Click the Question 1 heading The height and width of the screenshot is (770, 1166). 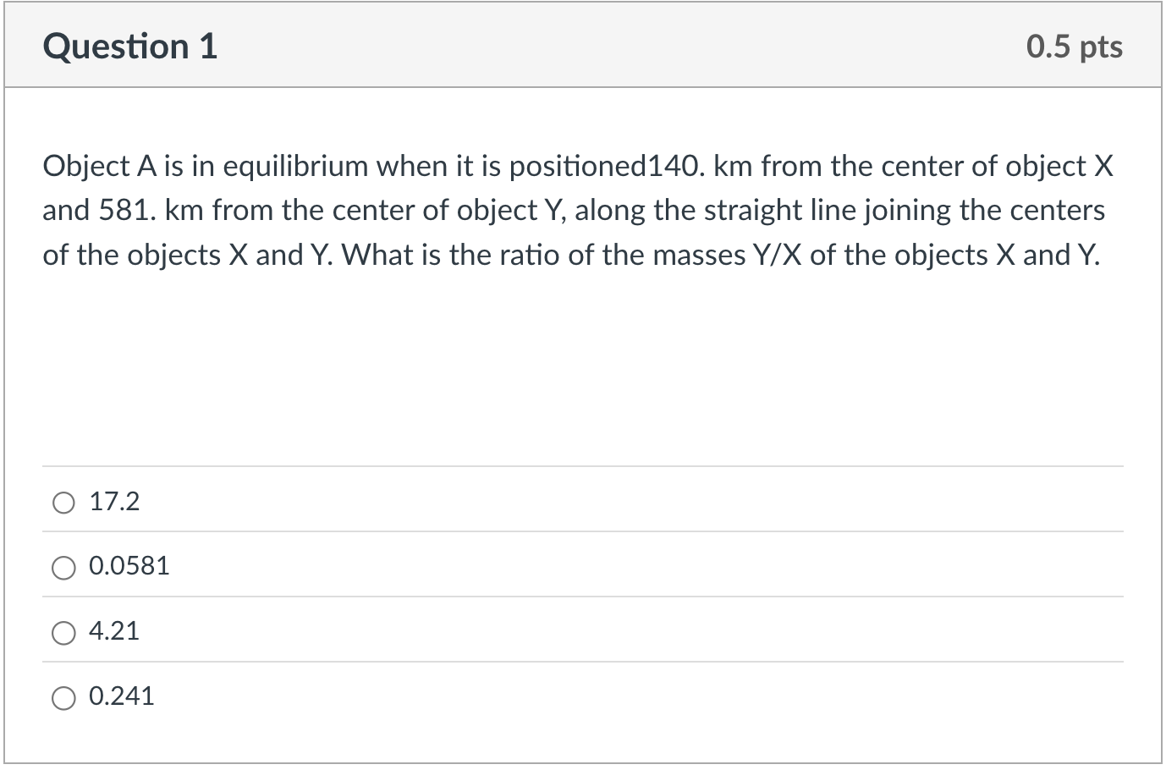tap(130, 47)
